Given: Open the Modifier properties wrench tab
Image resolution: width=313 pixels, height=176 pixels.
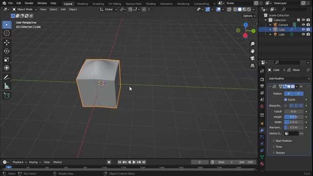Looking at the screenshot, I should [x=262, y=131].
